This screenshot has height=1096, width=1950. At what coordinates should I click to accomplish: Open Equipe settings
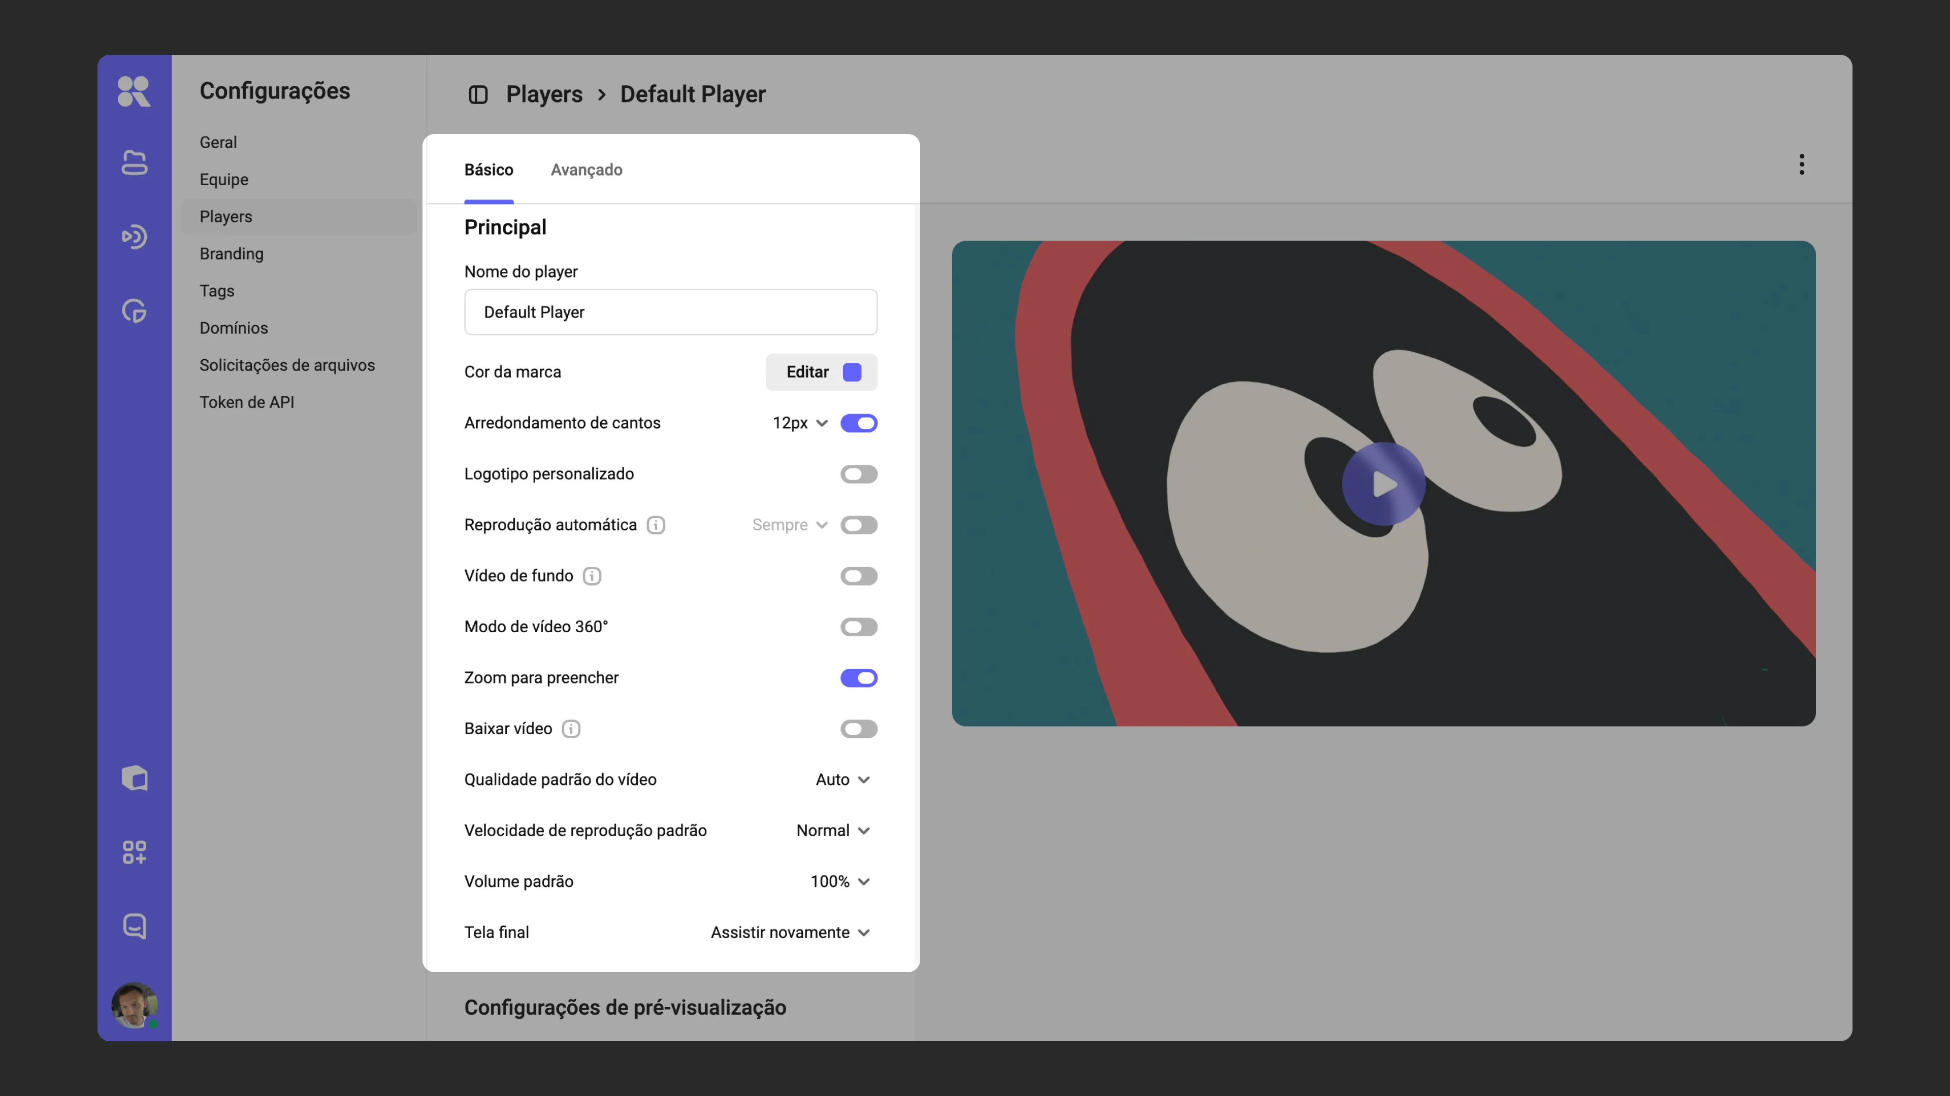tap(223, 179)
